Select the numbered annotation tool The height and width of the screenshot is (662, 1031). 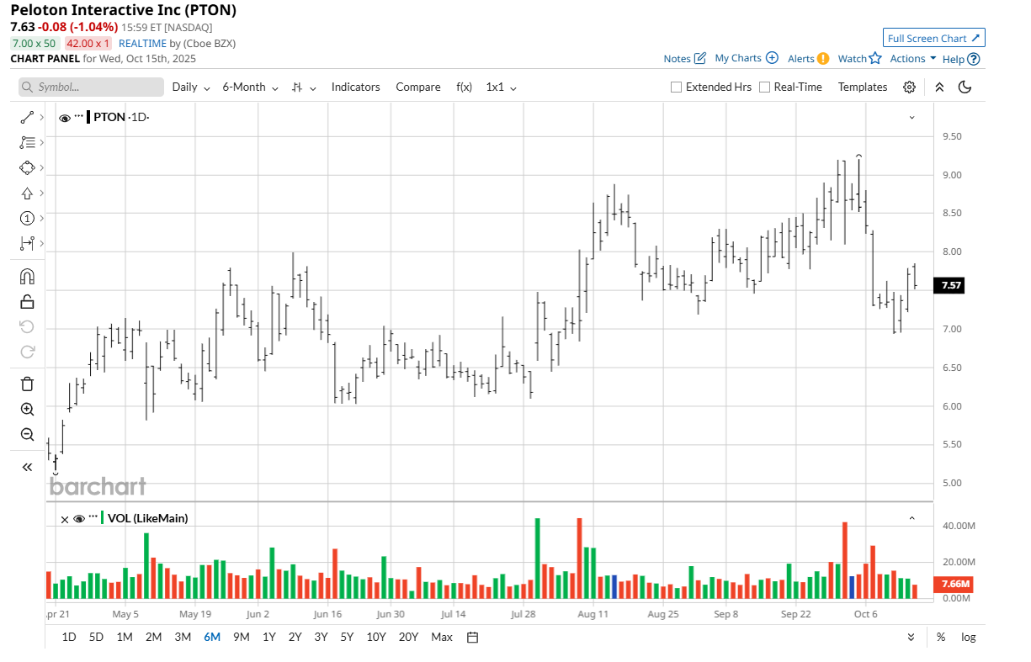point(27,218)
